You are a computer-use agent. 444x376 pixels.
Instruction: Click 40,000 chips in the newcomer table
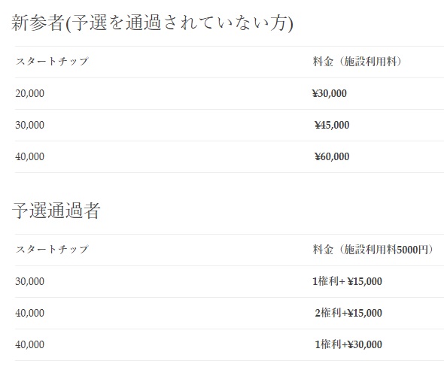[x=30, y=156]
